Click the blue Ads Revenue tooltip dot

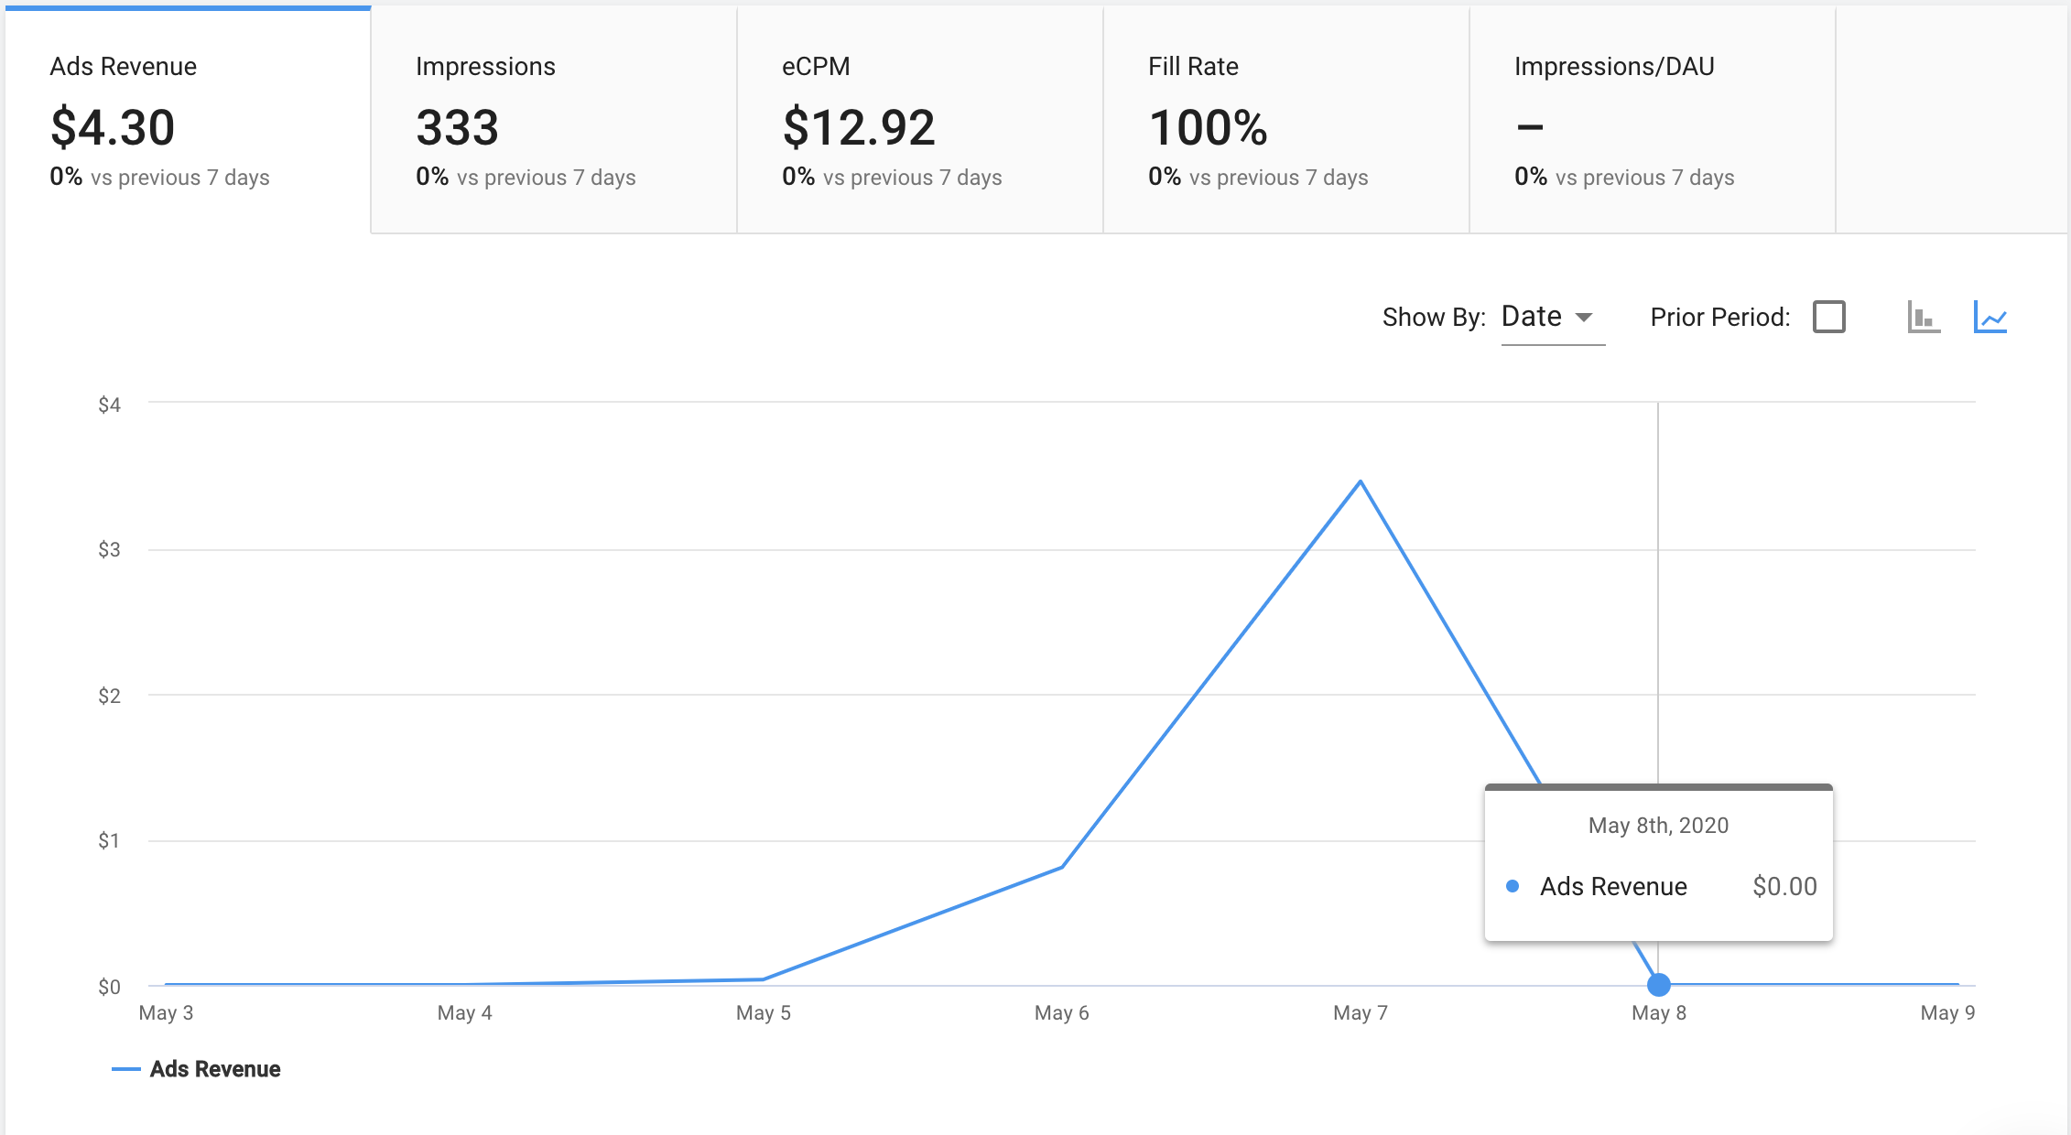click(1513, 886)
